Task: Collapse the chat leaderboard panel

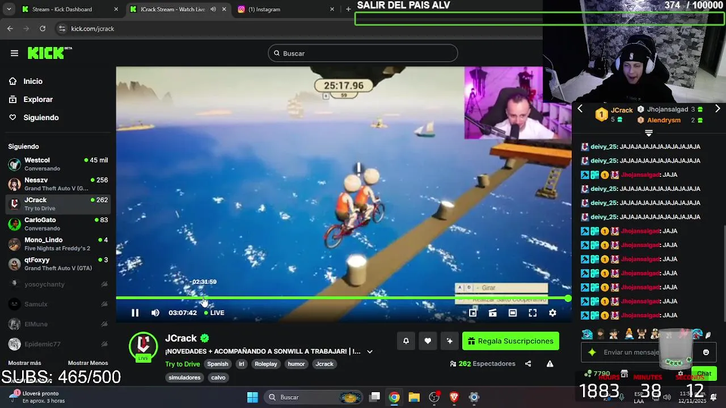Action: coord(649,133)
